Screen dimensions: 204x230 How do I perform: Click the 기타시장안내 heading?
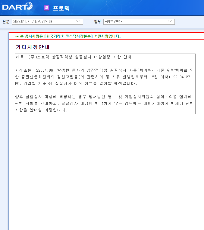tap(33, 47)
